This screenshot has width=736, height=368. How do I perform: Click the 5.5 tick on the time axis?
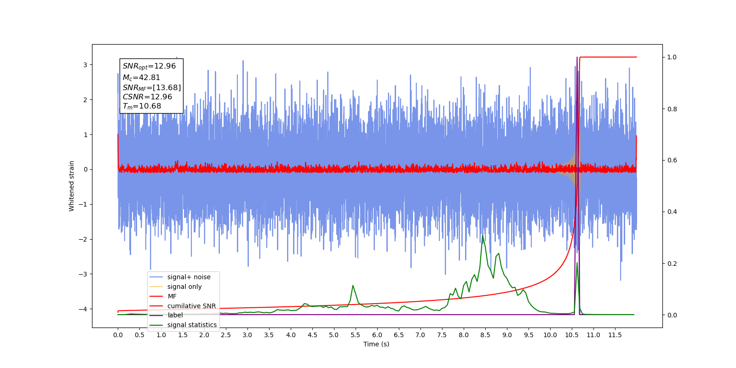356,335
